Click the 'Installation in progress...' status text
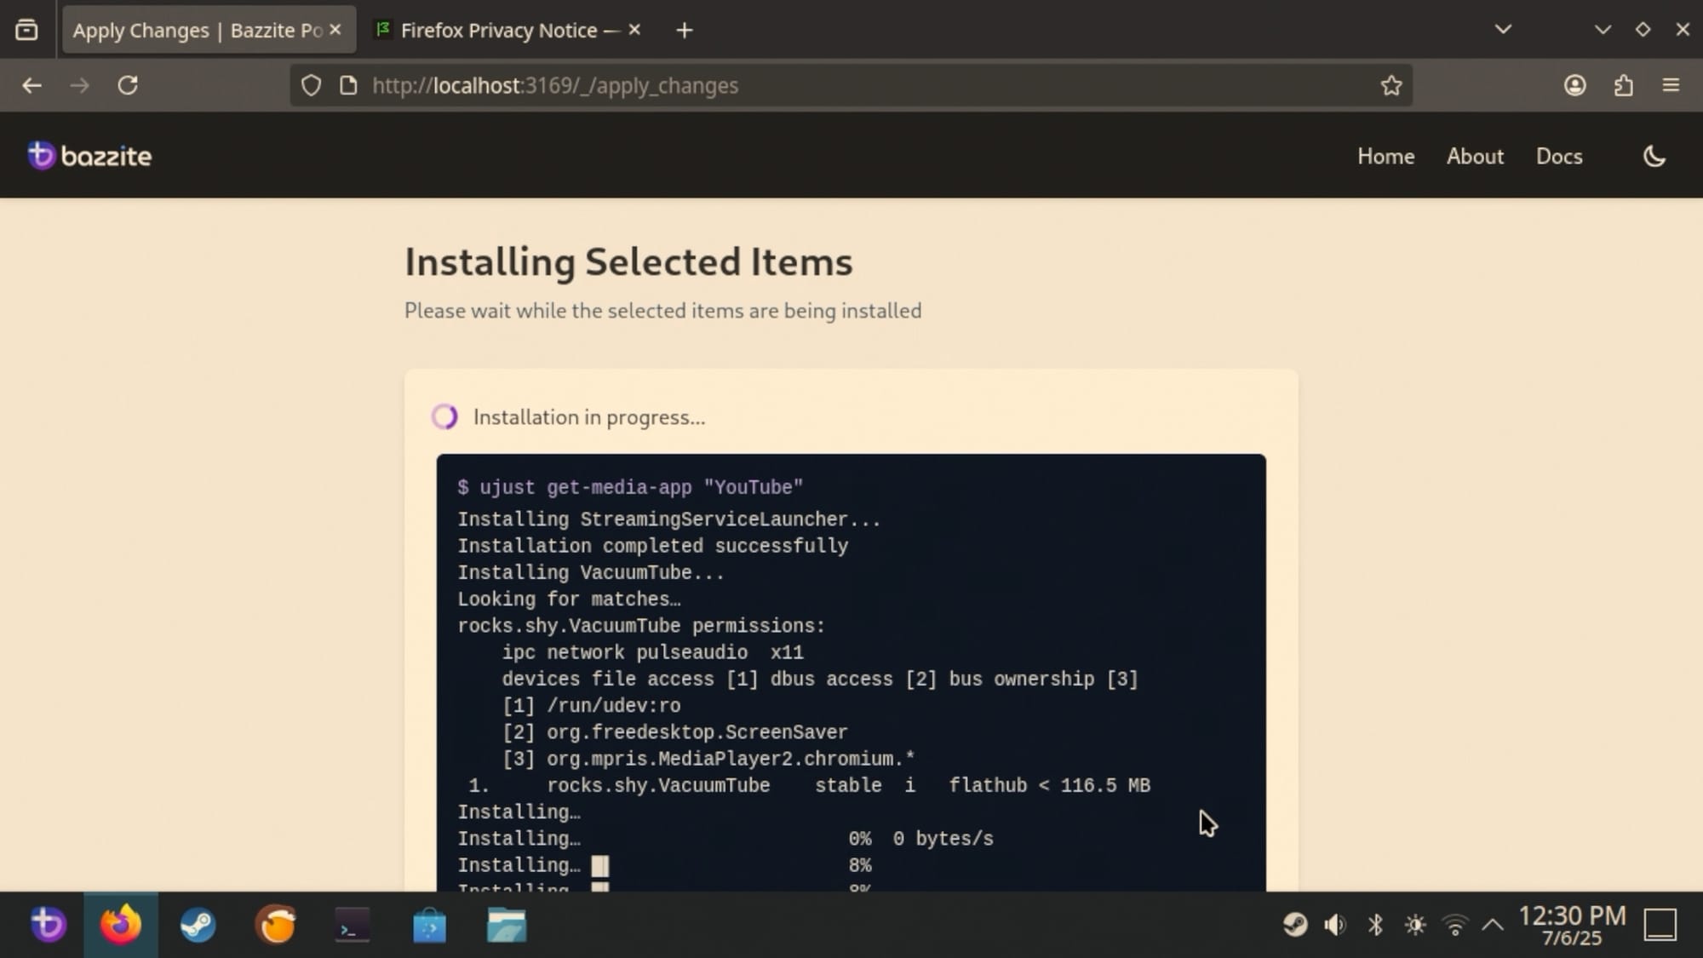Image resolution: width=1703 pixels, height=958 pixels. pyautogui.click(x=589, y=417)
